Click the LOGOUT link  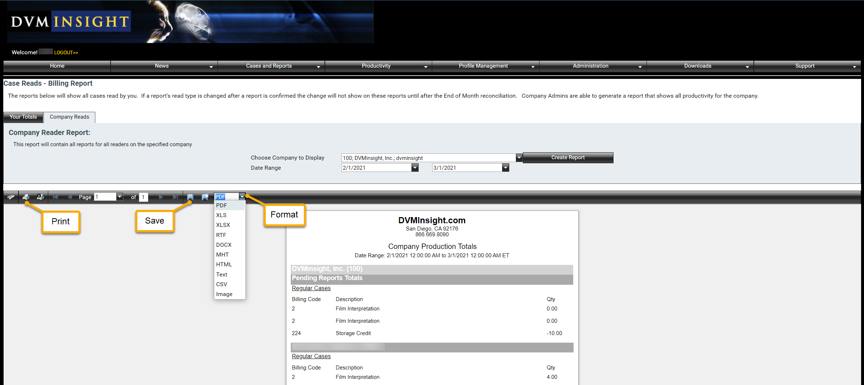click(66, 52)
